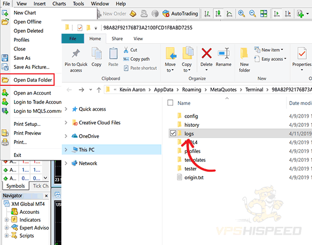Uncheck the logs folder checkbox
The height and width of the screenshot is (245, 312).
(173, 133)
